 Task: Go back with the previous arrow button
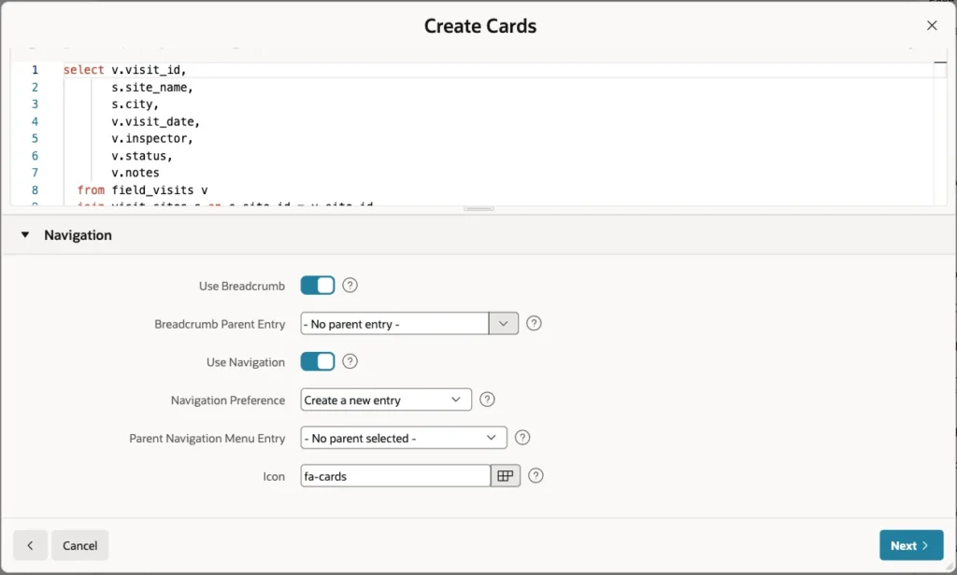pyautogui.click(x=30, y=545)
